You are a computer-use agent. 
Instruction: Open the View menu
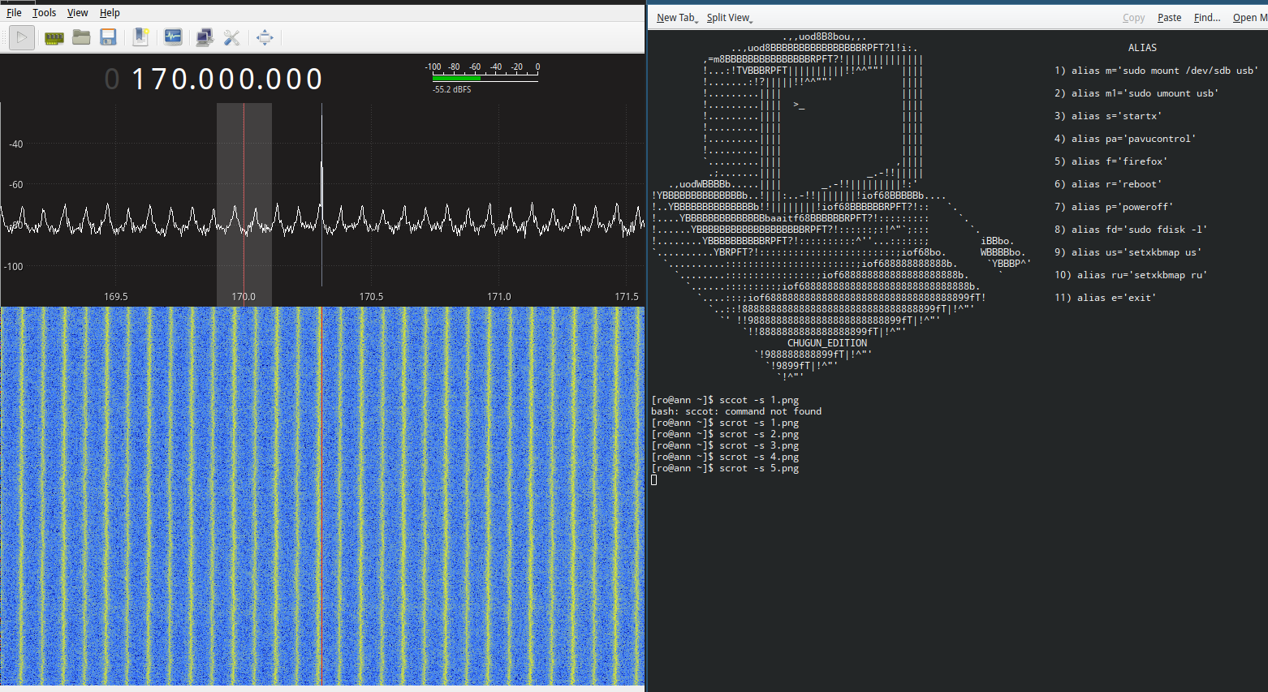click(x=77, y=13)
